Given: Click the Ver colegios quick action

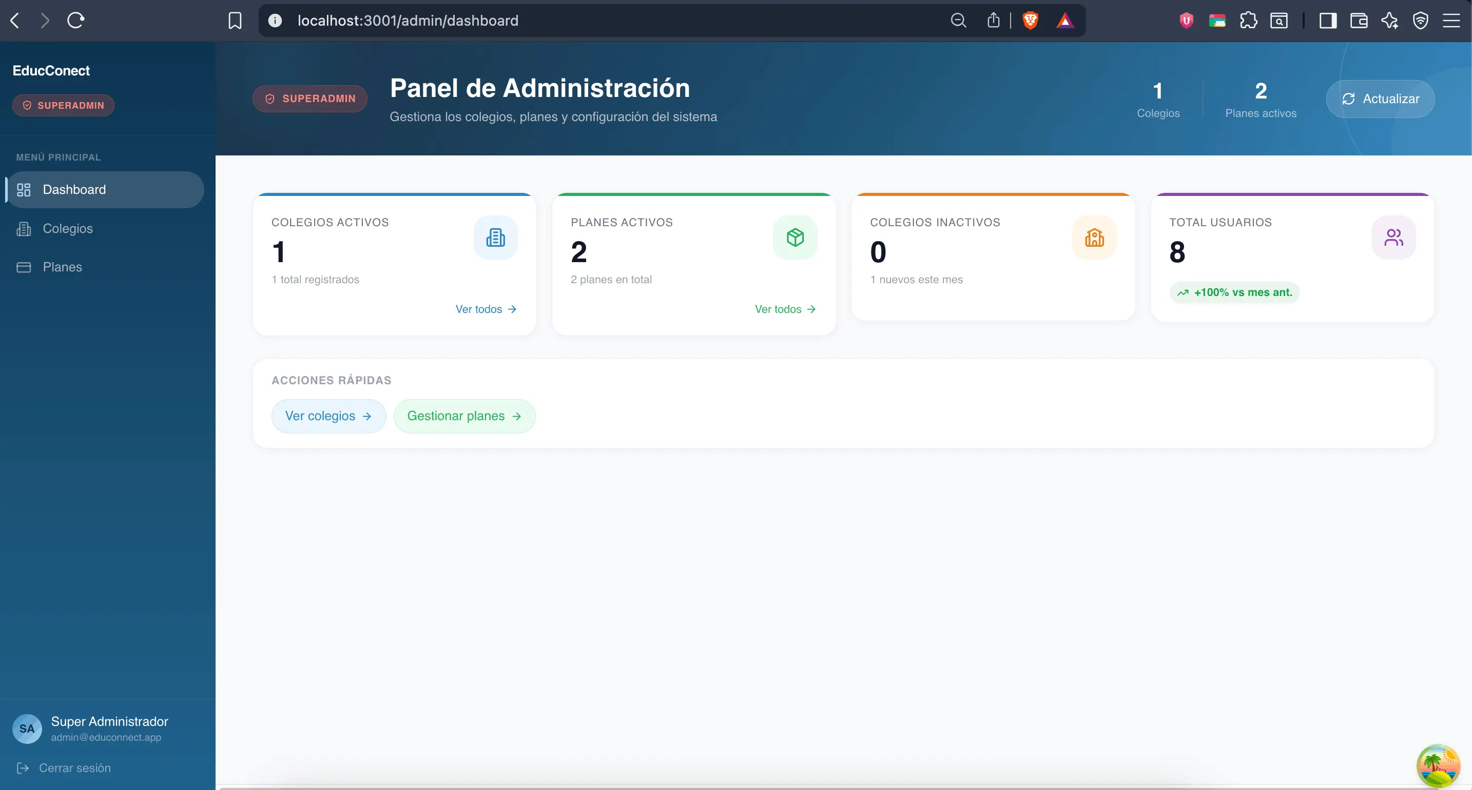Looking at the screenshot, I should [x=328, y=416].
